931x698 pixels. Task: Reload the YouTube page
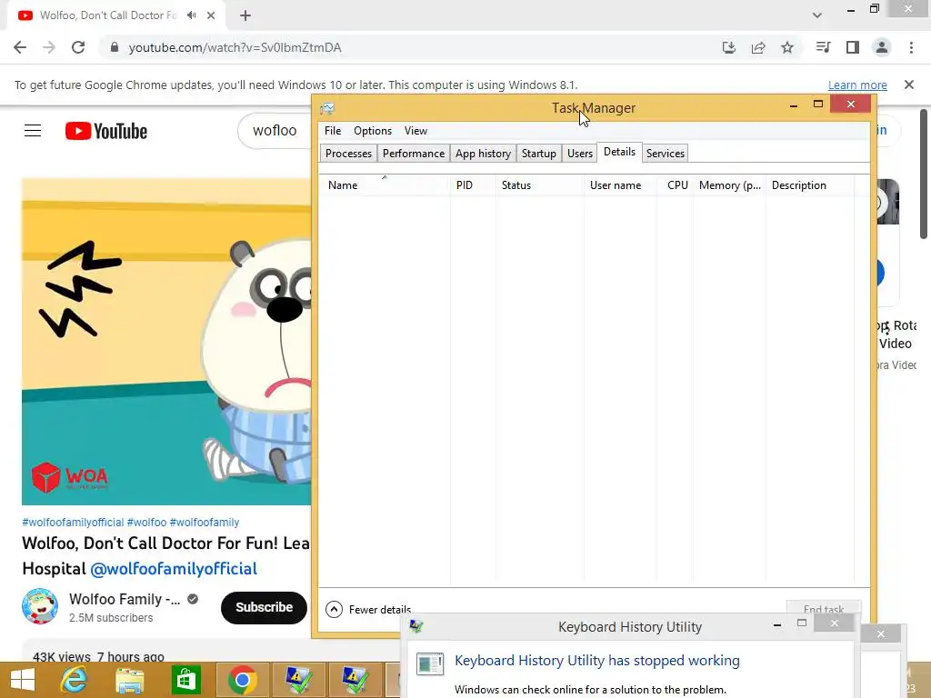(78, 47)
